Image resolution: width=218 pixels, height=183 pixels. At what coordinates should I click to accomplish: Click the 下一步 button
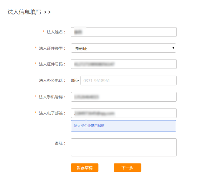click(x=127, y=168)
